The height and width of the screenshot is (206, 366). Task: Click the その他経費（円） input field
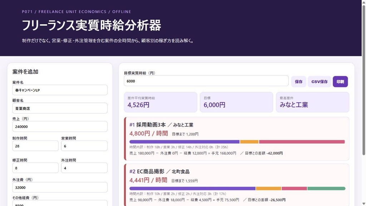[60, 203]
